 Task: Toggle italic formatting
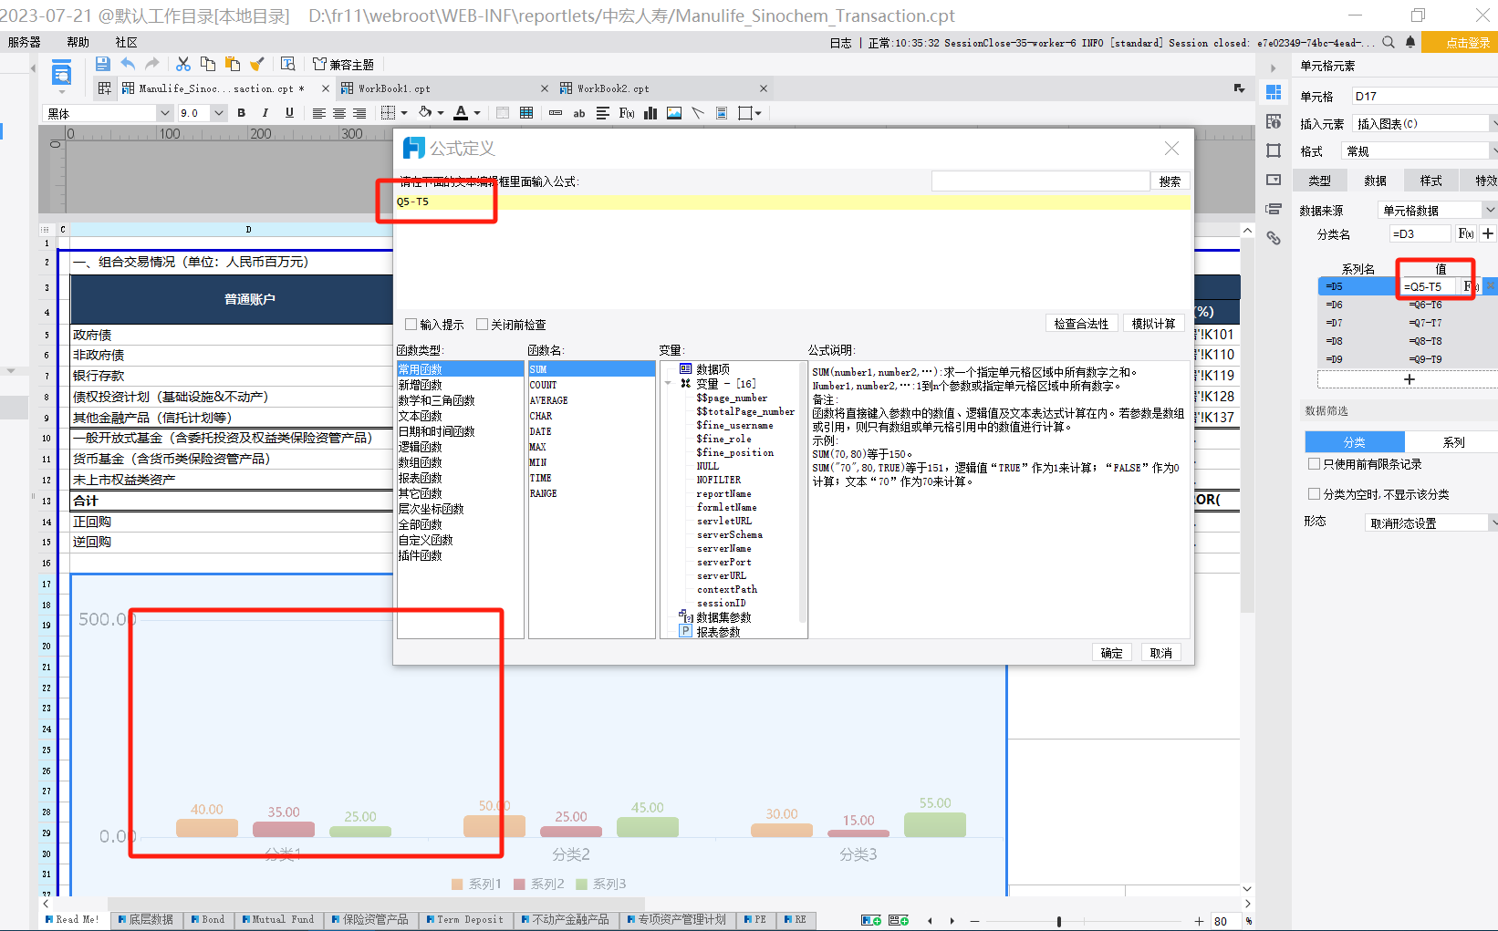265,113
